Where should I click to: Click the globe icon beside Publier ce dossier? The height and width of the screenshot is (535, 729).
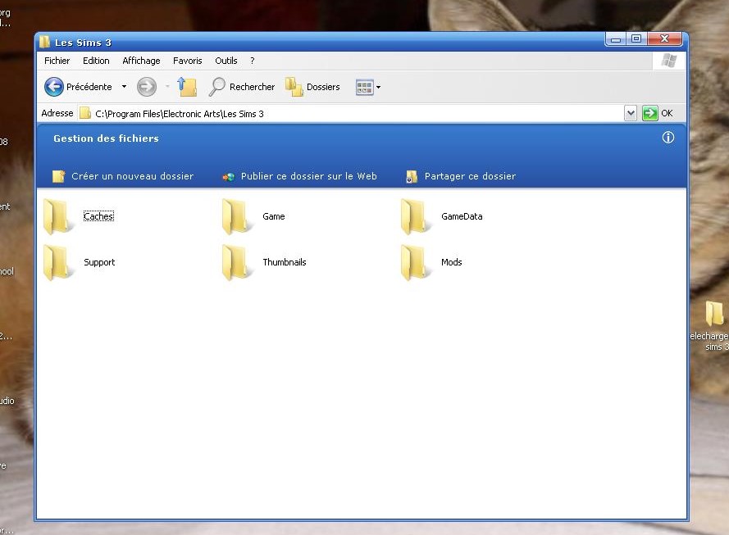pos(228,176)
